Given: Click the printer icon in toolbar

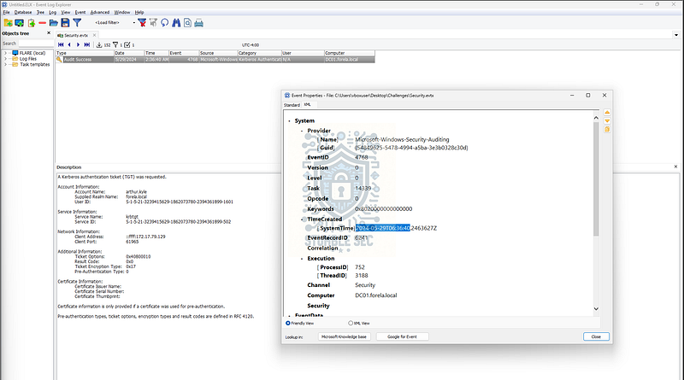Looking at the screenshot, I should 199,23.
